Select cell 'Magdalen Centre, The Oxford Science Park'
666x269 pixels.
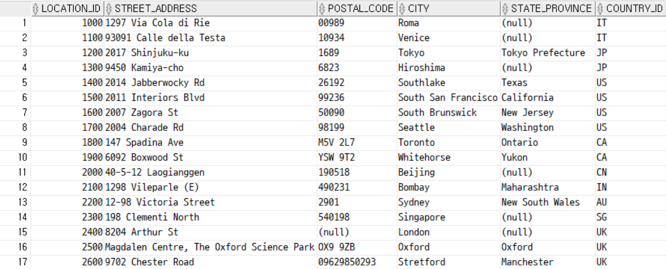pyautogui.click(x=210, y=247)
